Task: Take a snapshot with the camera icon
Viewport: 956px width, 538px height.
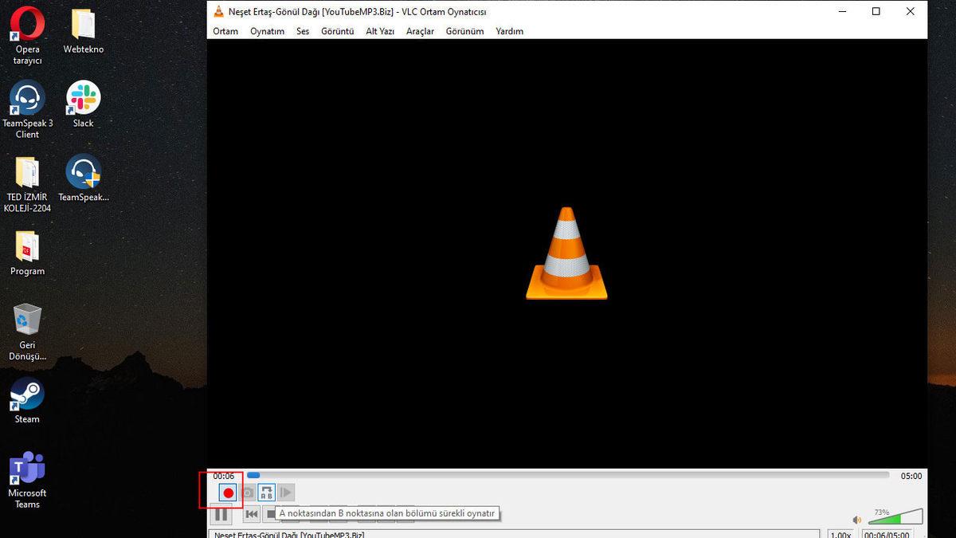Action: (247, 492)
